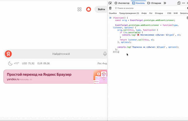Open console settings gear icon beside search
Image resolution: width=188 pixels, height=121 pixels.
point(187,8)
